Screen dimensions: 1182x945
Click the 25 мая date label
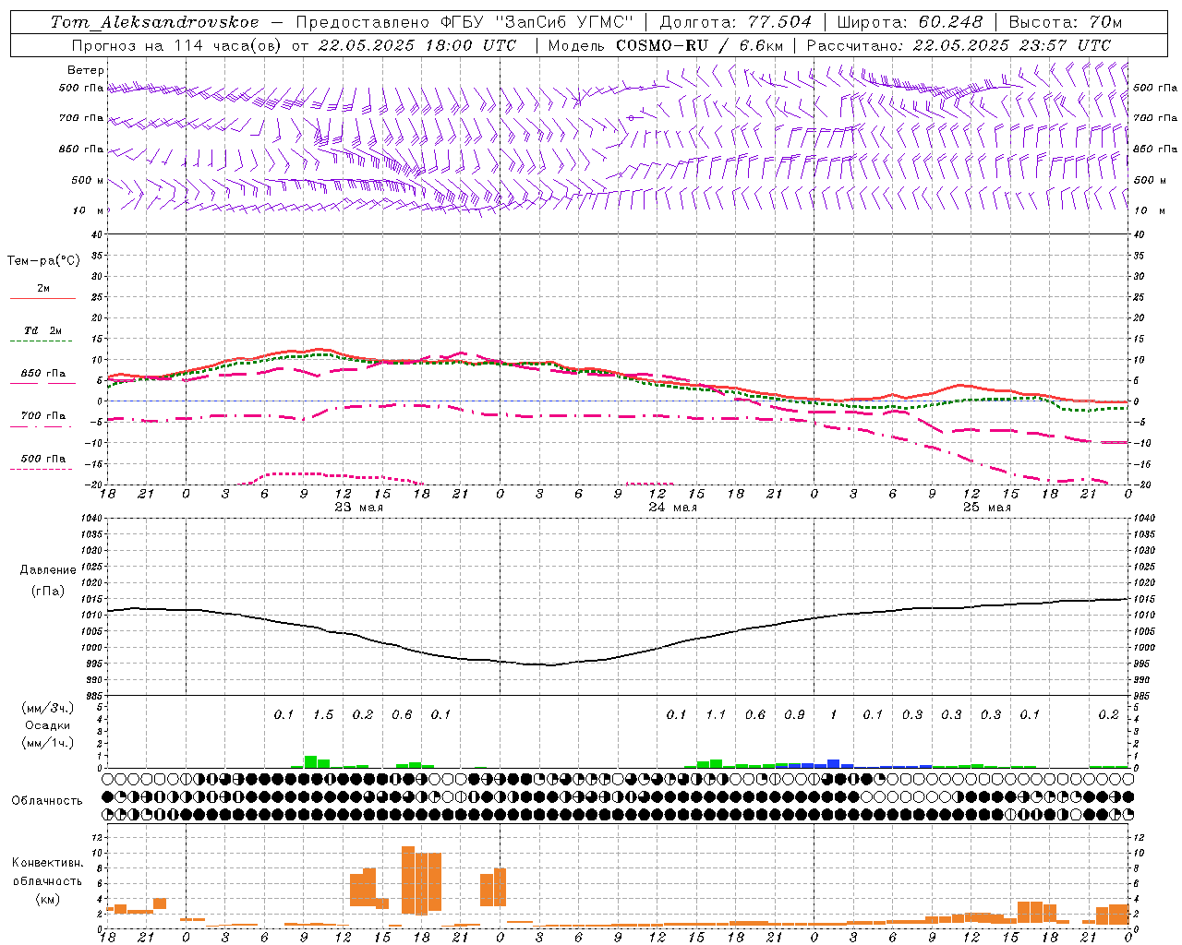pyautogui.click(x=986, y=508)
